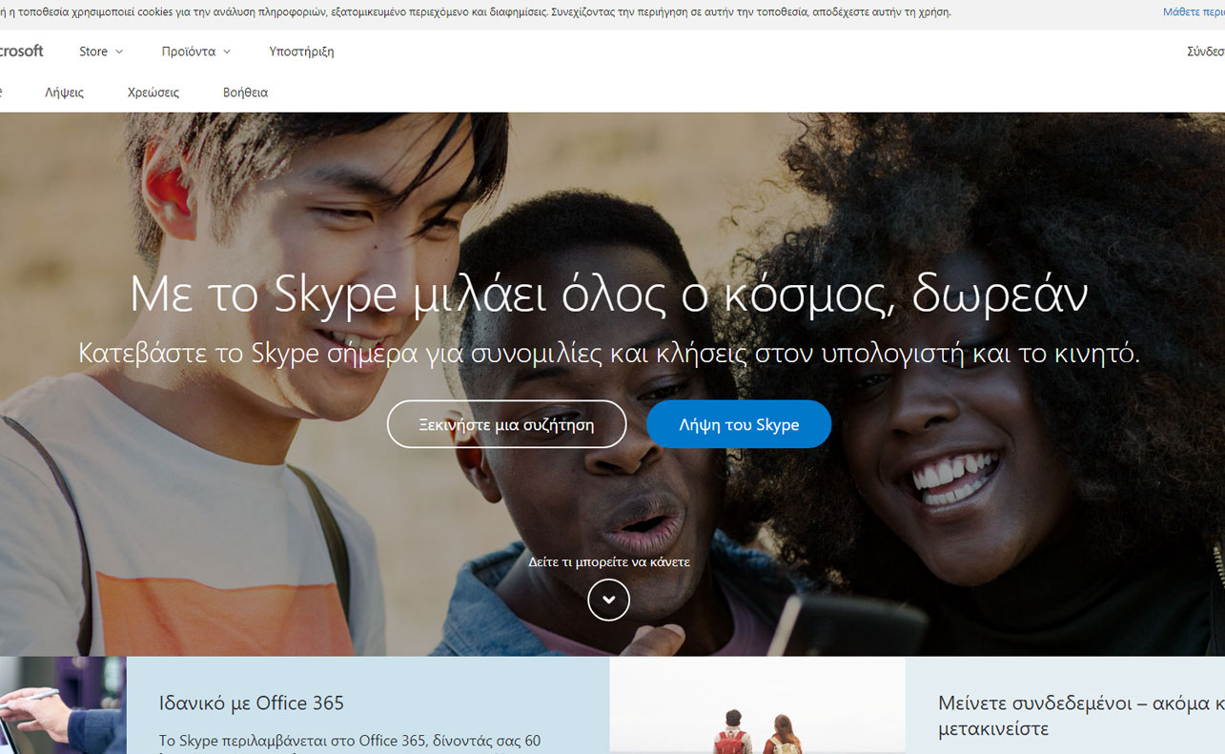
Task: Click the Δείτε τι μπορείτε να κάνετε text
Action: coord(608,562)
